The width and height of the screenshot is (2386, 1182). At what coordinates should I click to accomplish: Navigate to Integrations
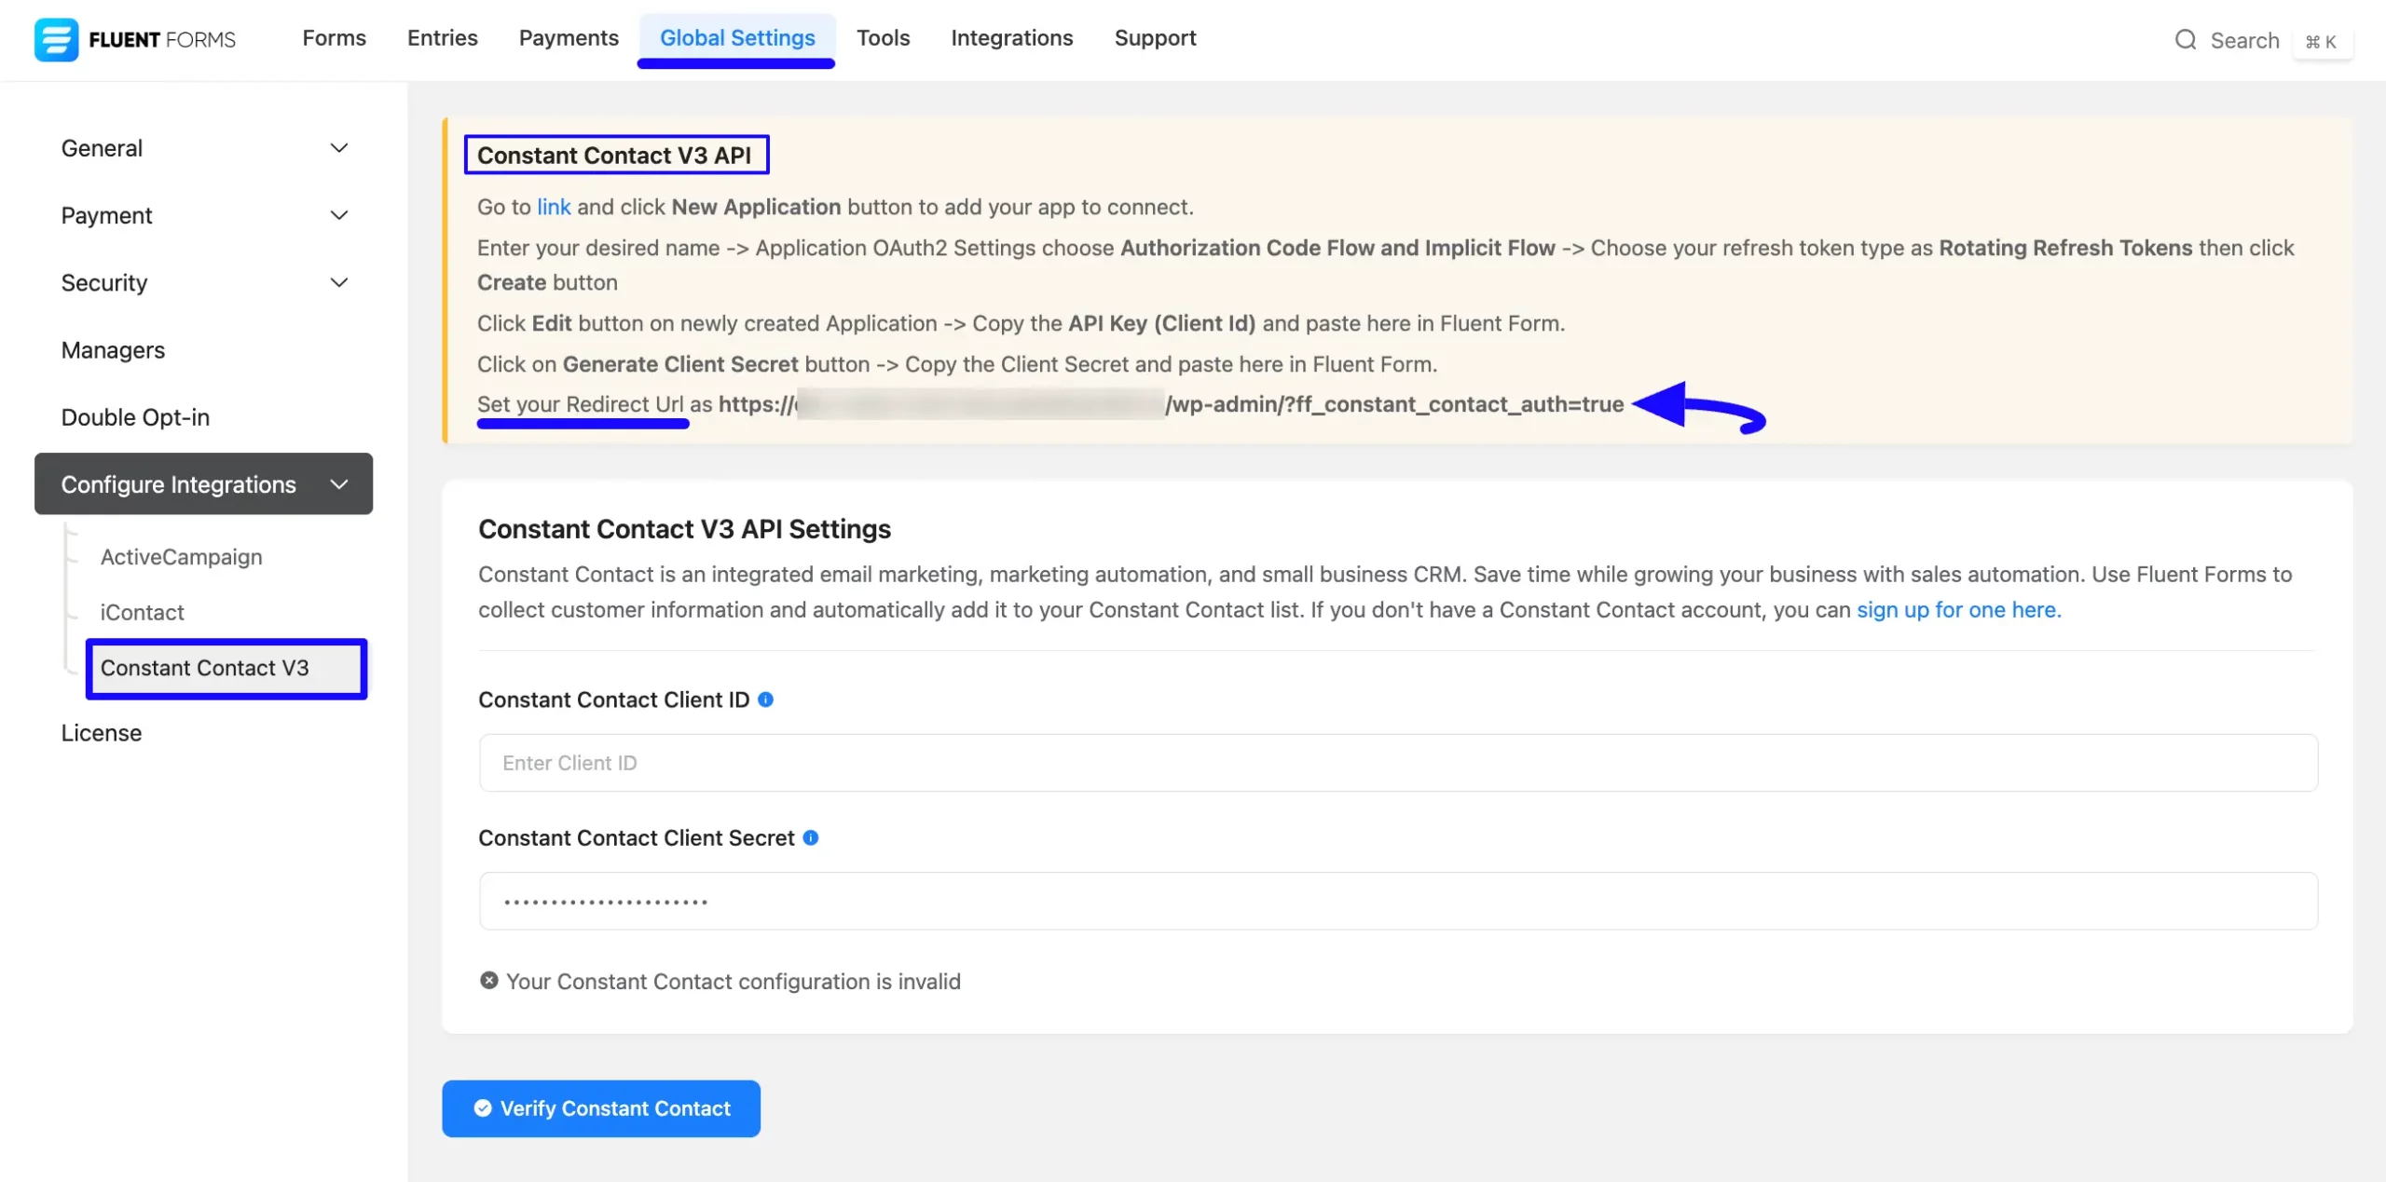click(1011, 37)
